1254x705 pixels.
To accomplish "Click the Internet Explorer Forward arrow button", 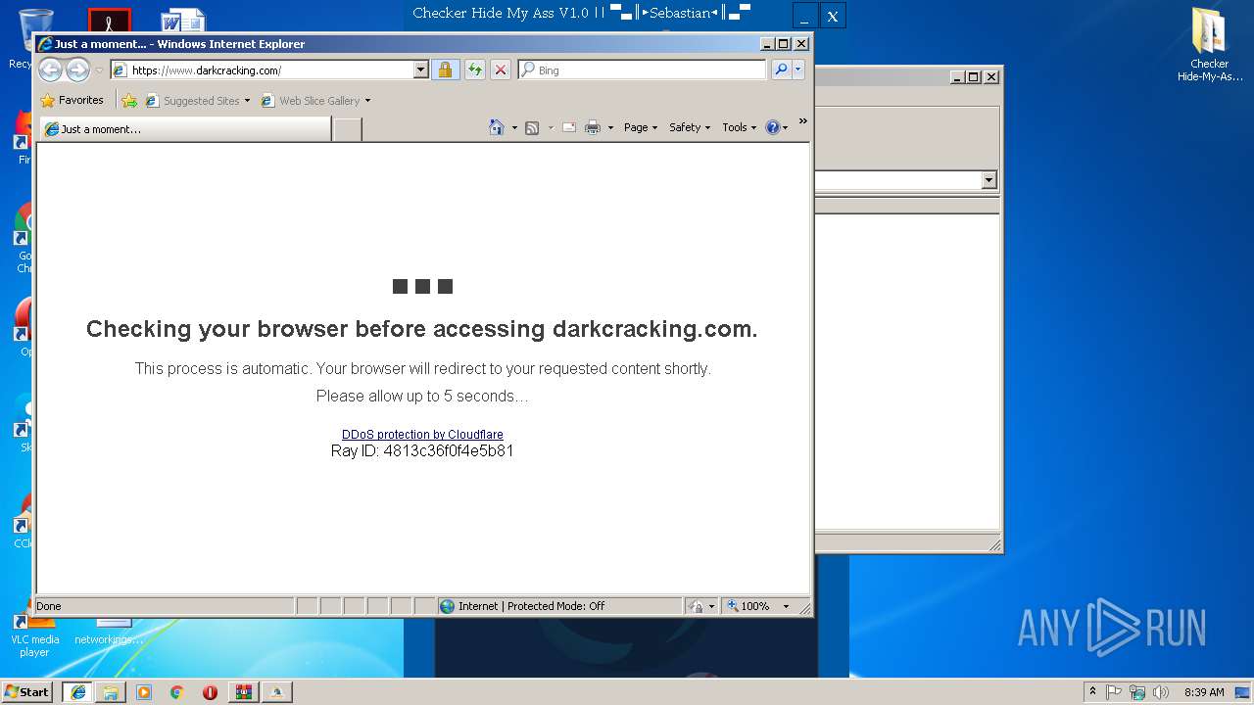I will tap(77, 70).
